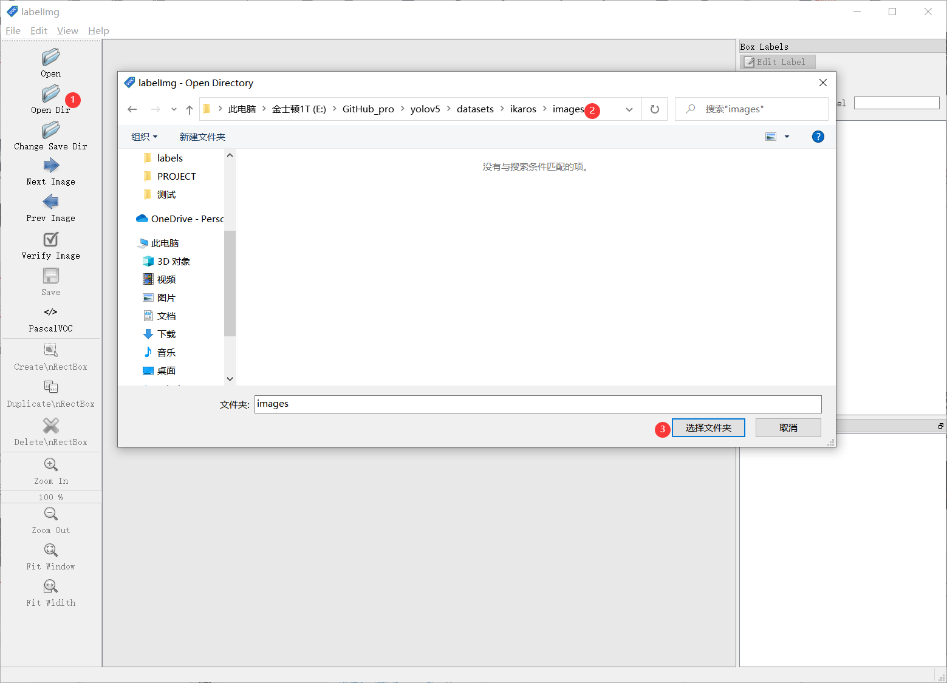Click the Verify Image checkmark icon
This screenshot has width=947, height=683.
[51, 239]
